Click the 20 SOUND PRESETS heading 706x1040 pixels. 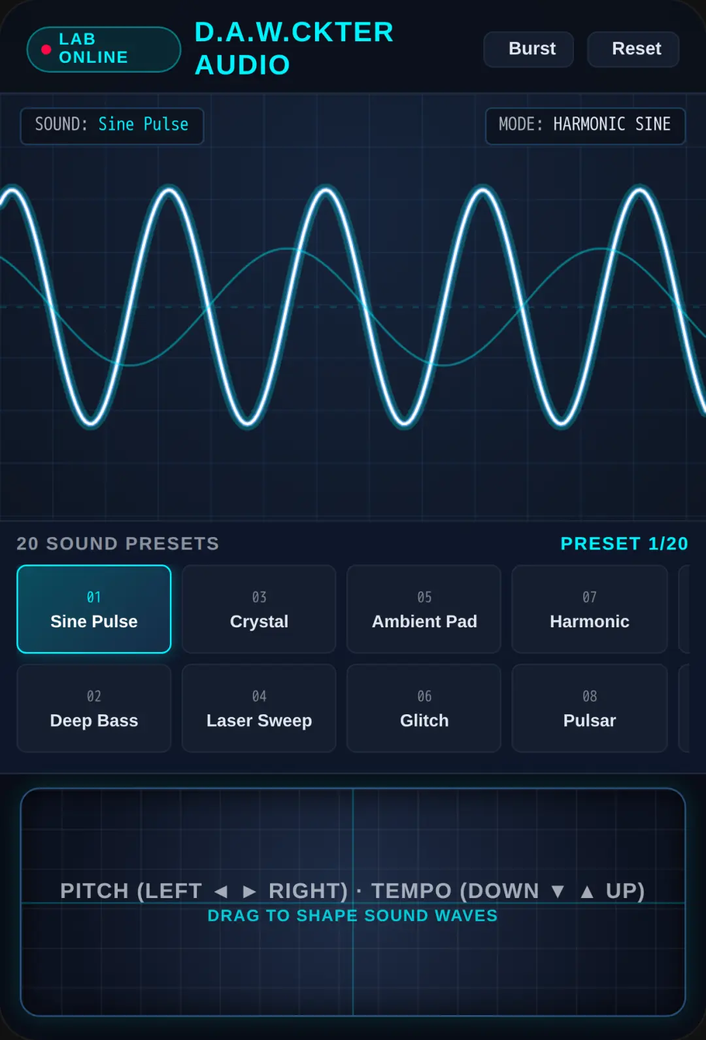118,544
